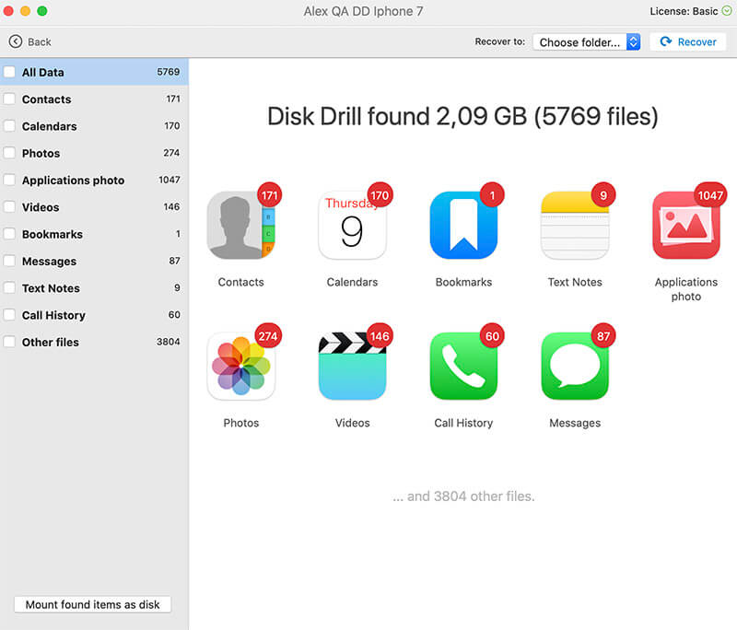The width and height of the screenshot is (737, 630).
Task: Click the Recover button
Action: coord(688,41)
